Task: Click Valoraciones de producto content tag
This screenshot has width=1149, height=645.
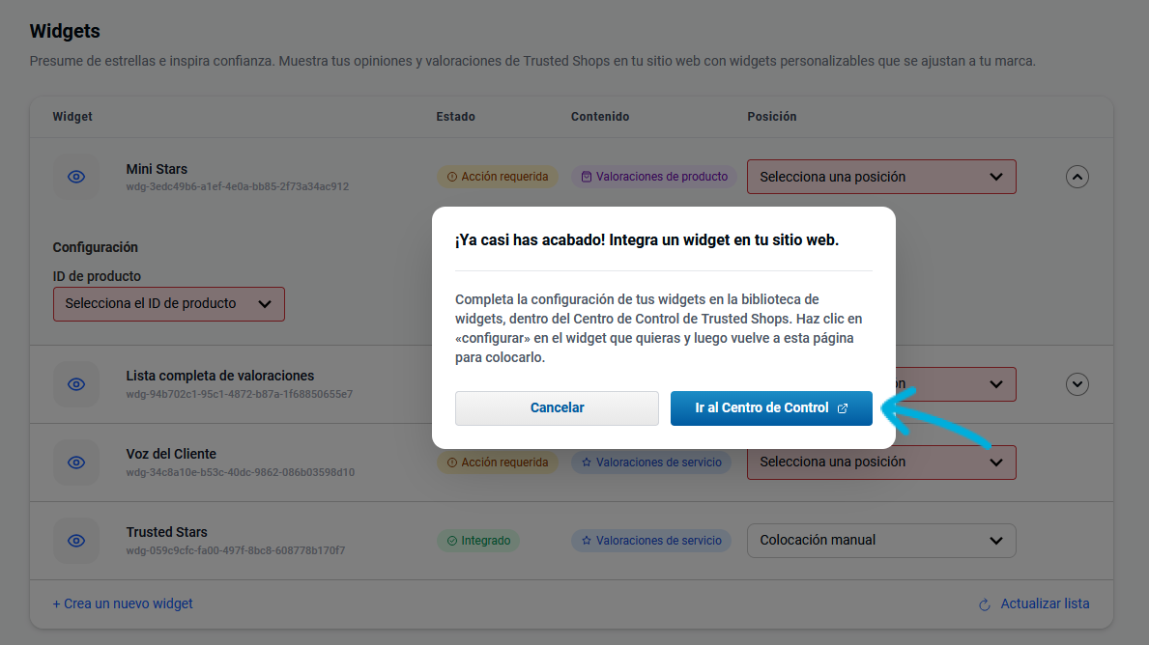Action: [654, 177]
